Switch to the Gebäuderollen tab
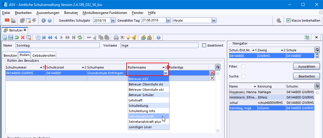The image size is (323, 138). [44, 55]
